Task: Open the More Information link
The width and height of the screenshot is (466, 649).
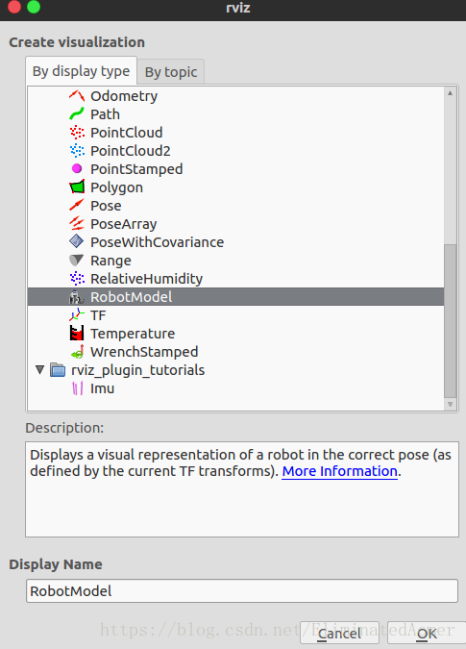Action: tap(340, 471)
